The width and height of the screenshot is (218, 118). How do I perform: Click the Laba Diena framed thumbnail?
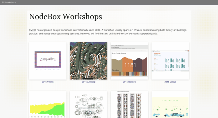pyautogui.click(x=48, y=61)
